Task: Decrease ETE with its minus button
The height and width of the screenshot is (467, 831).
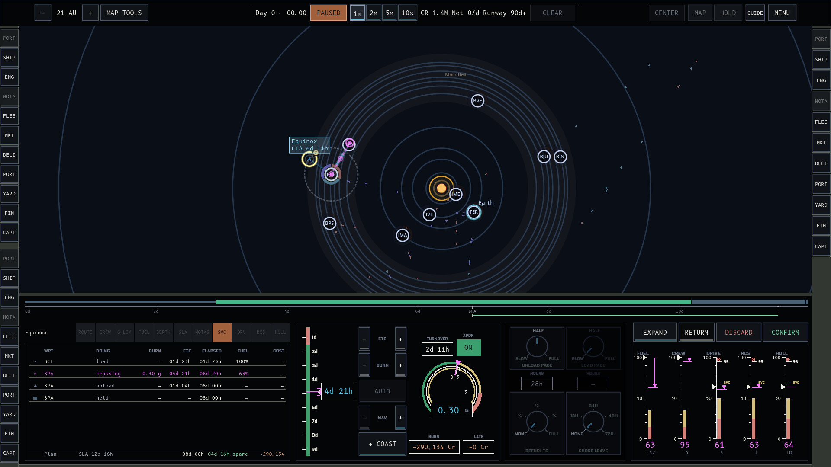Action: coord(364,339)
